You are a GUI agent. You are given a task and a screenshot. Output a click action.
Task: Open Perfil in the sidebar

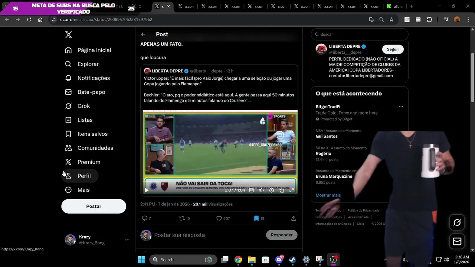(x=80, y=176)
